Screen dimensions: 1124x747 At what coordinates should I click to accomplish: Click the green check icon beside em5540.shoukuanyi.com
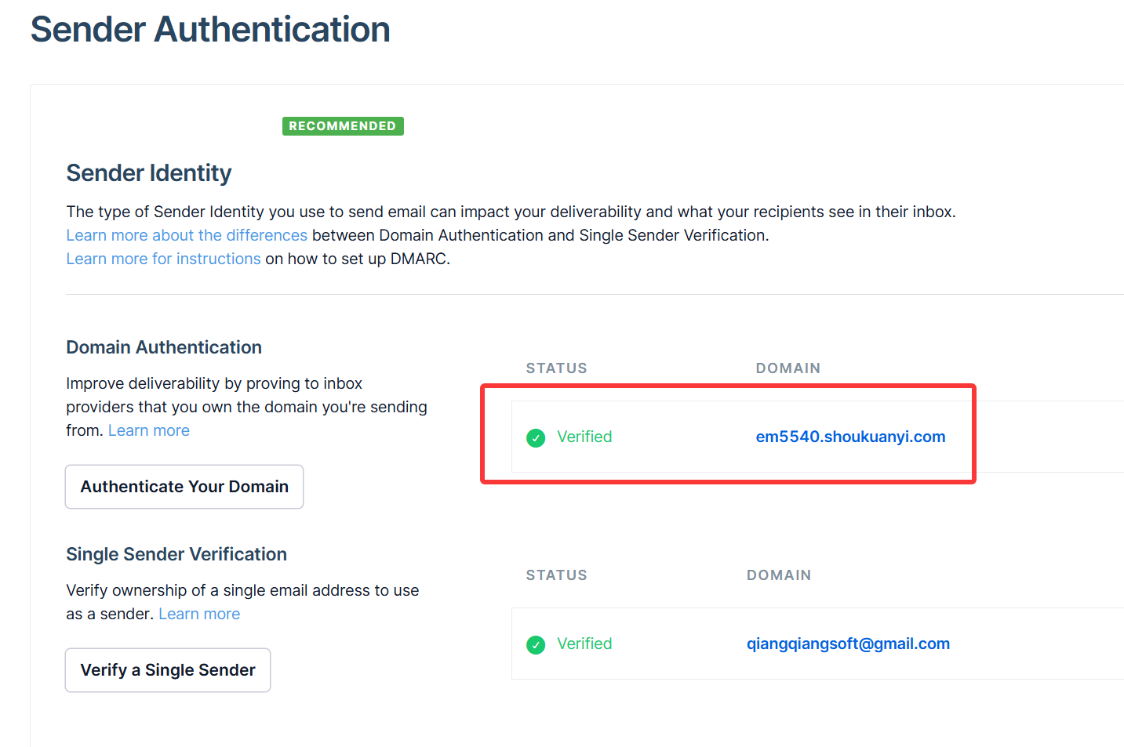tap(536, 437)
